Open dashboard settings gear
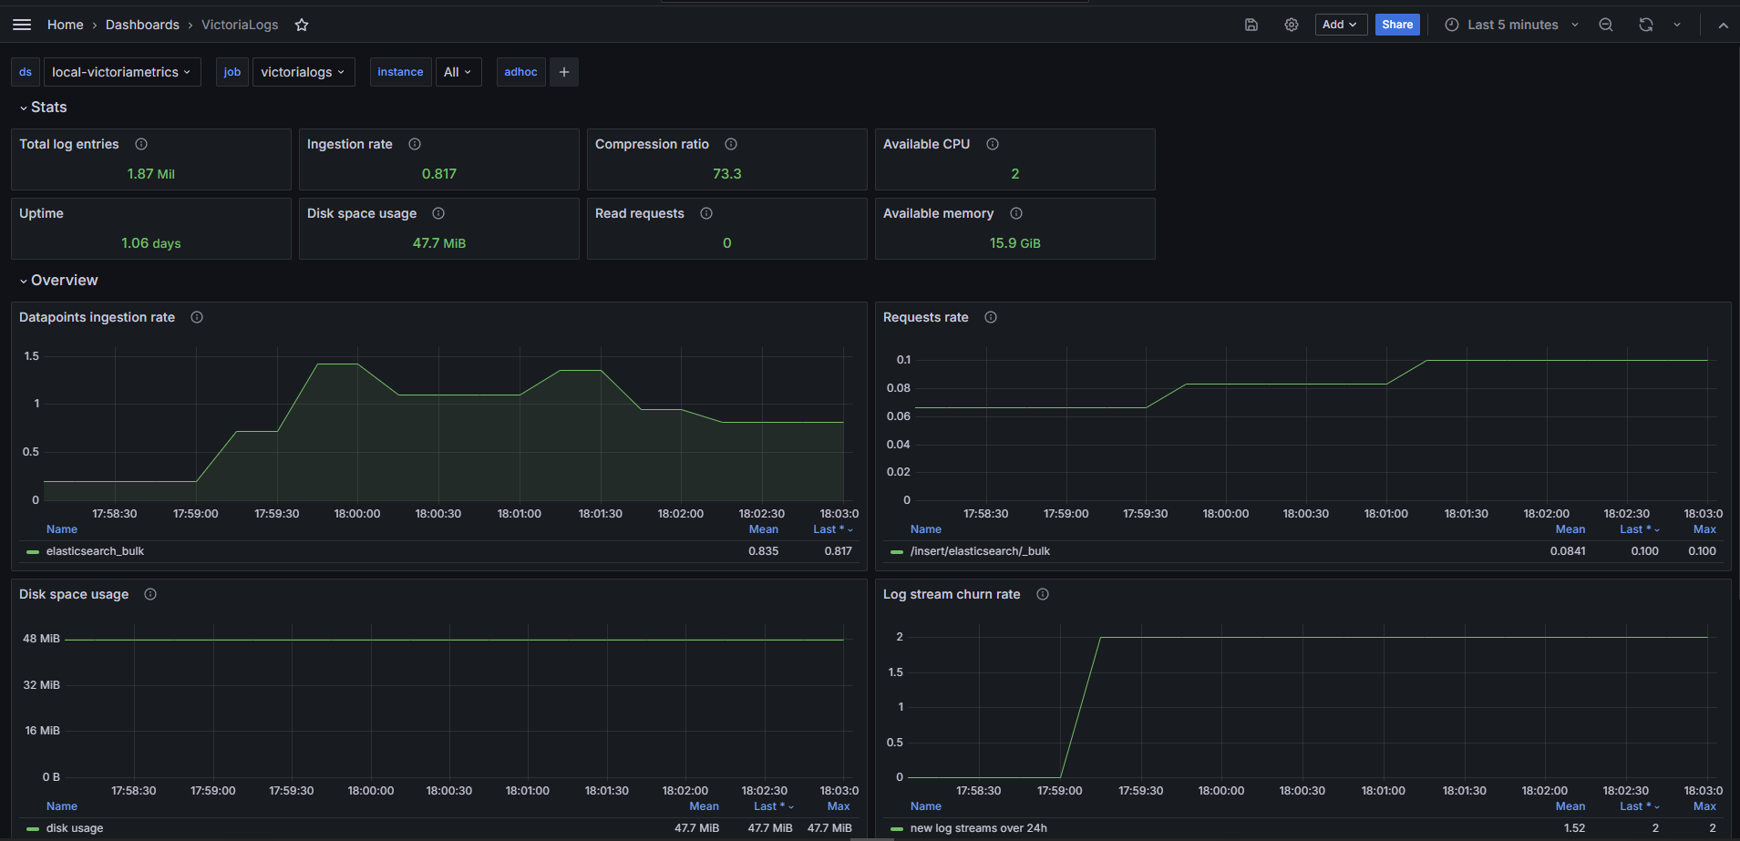The height and width of the screenshot is (841, 1740). (x=1292, y=25)
